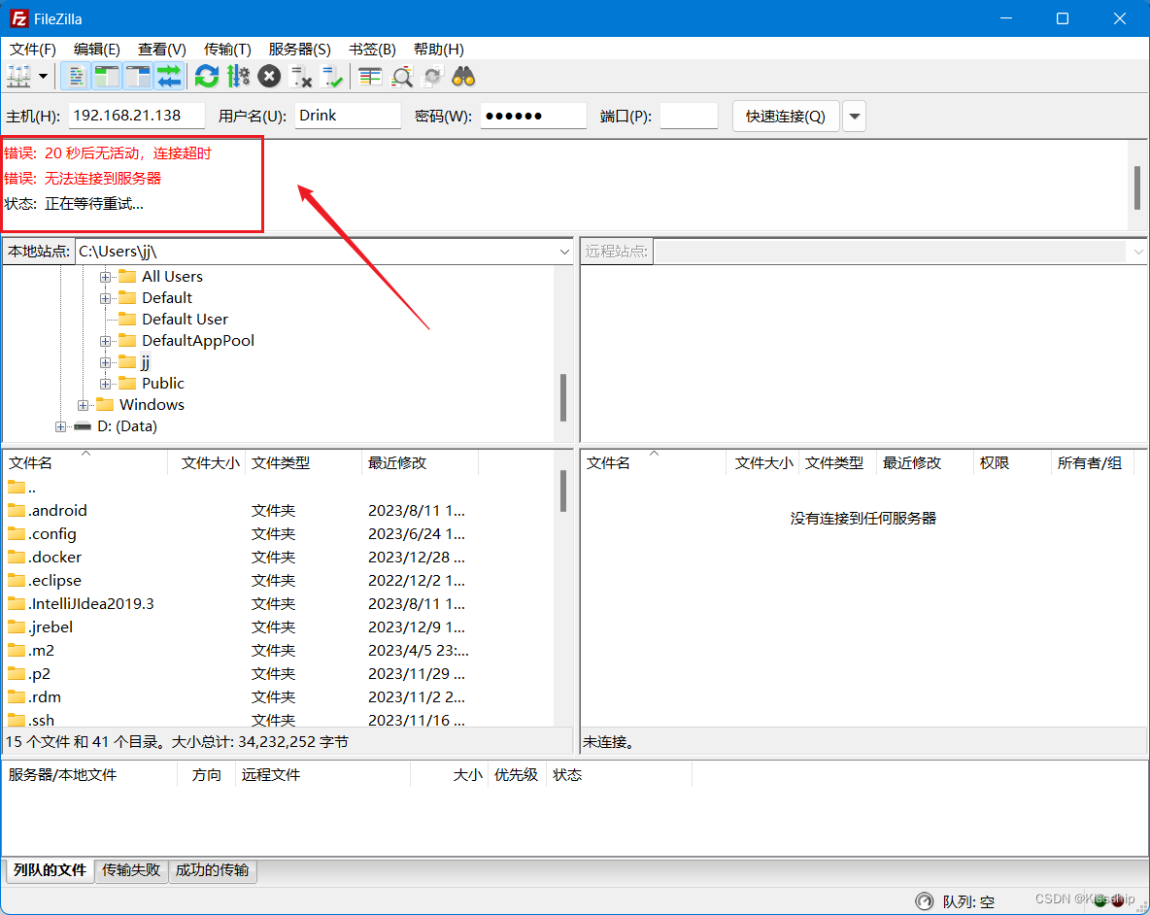Switch to the 传输失败 tab
This screenshot has width=1150, height=915.
[x=131, y=870]
